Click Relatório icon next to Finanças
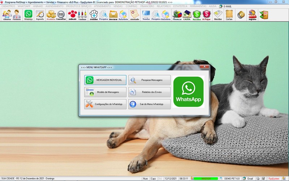 [166, 15]
